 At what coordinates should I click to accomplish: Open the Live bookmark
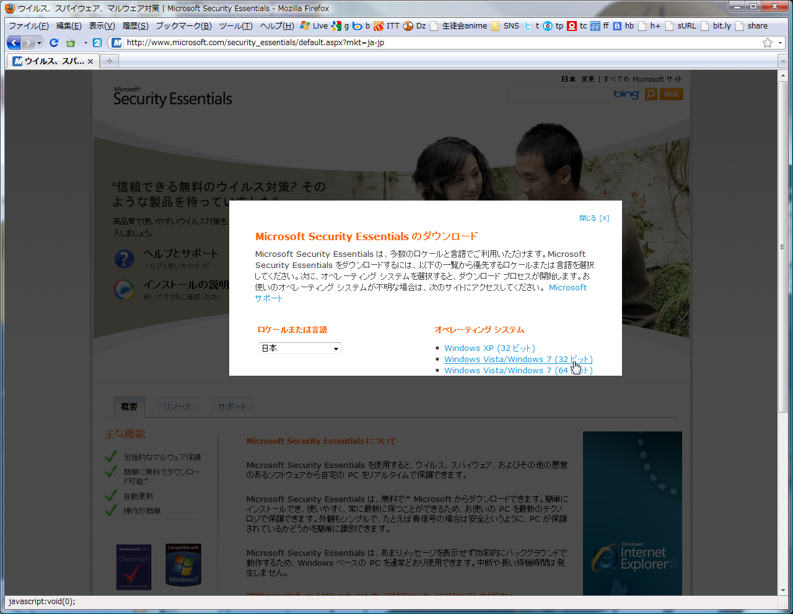[x=314, y=26]
